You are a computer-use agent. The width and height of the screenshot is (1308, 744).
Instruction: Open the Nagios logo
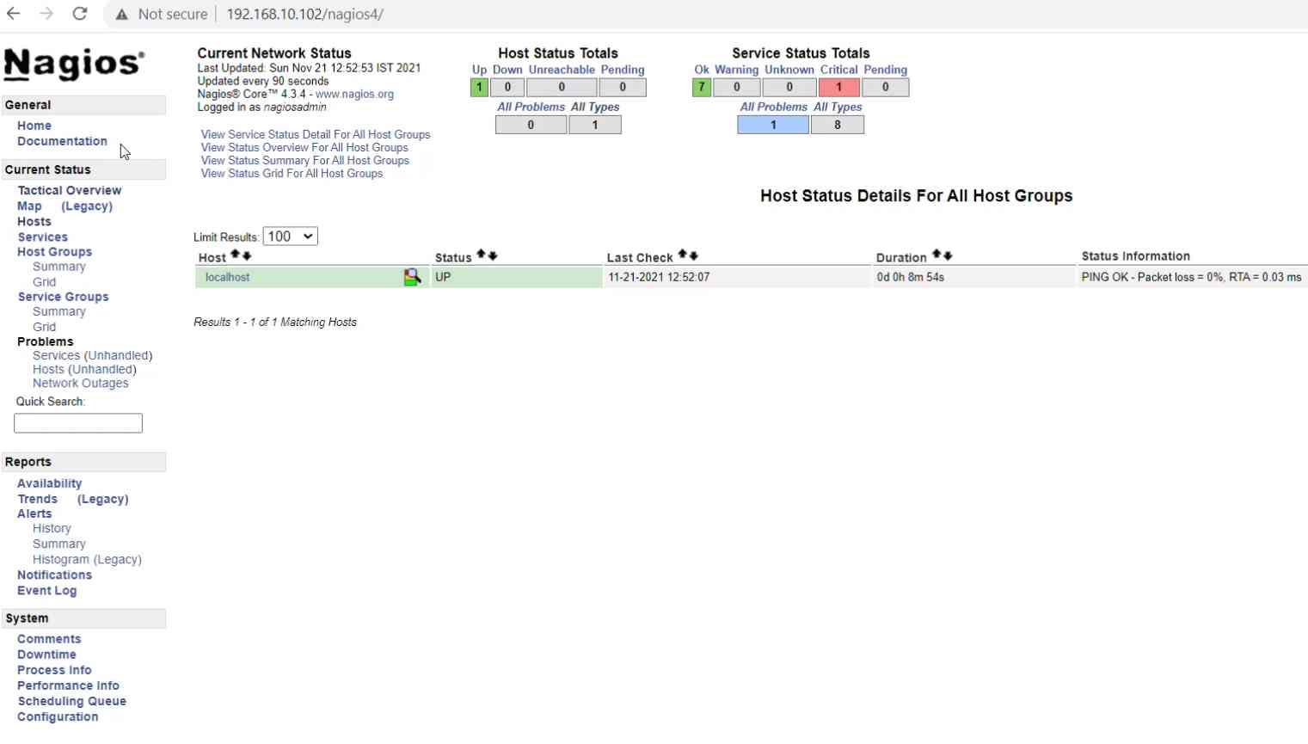74,65
